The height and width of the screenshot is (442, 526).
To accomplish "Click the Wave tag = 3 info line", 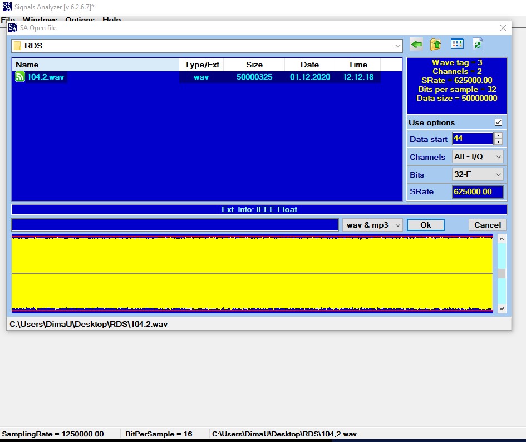I will 457,63.
